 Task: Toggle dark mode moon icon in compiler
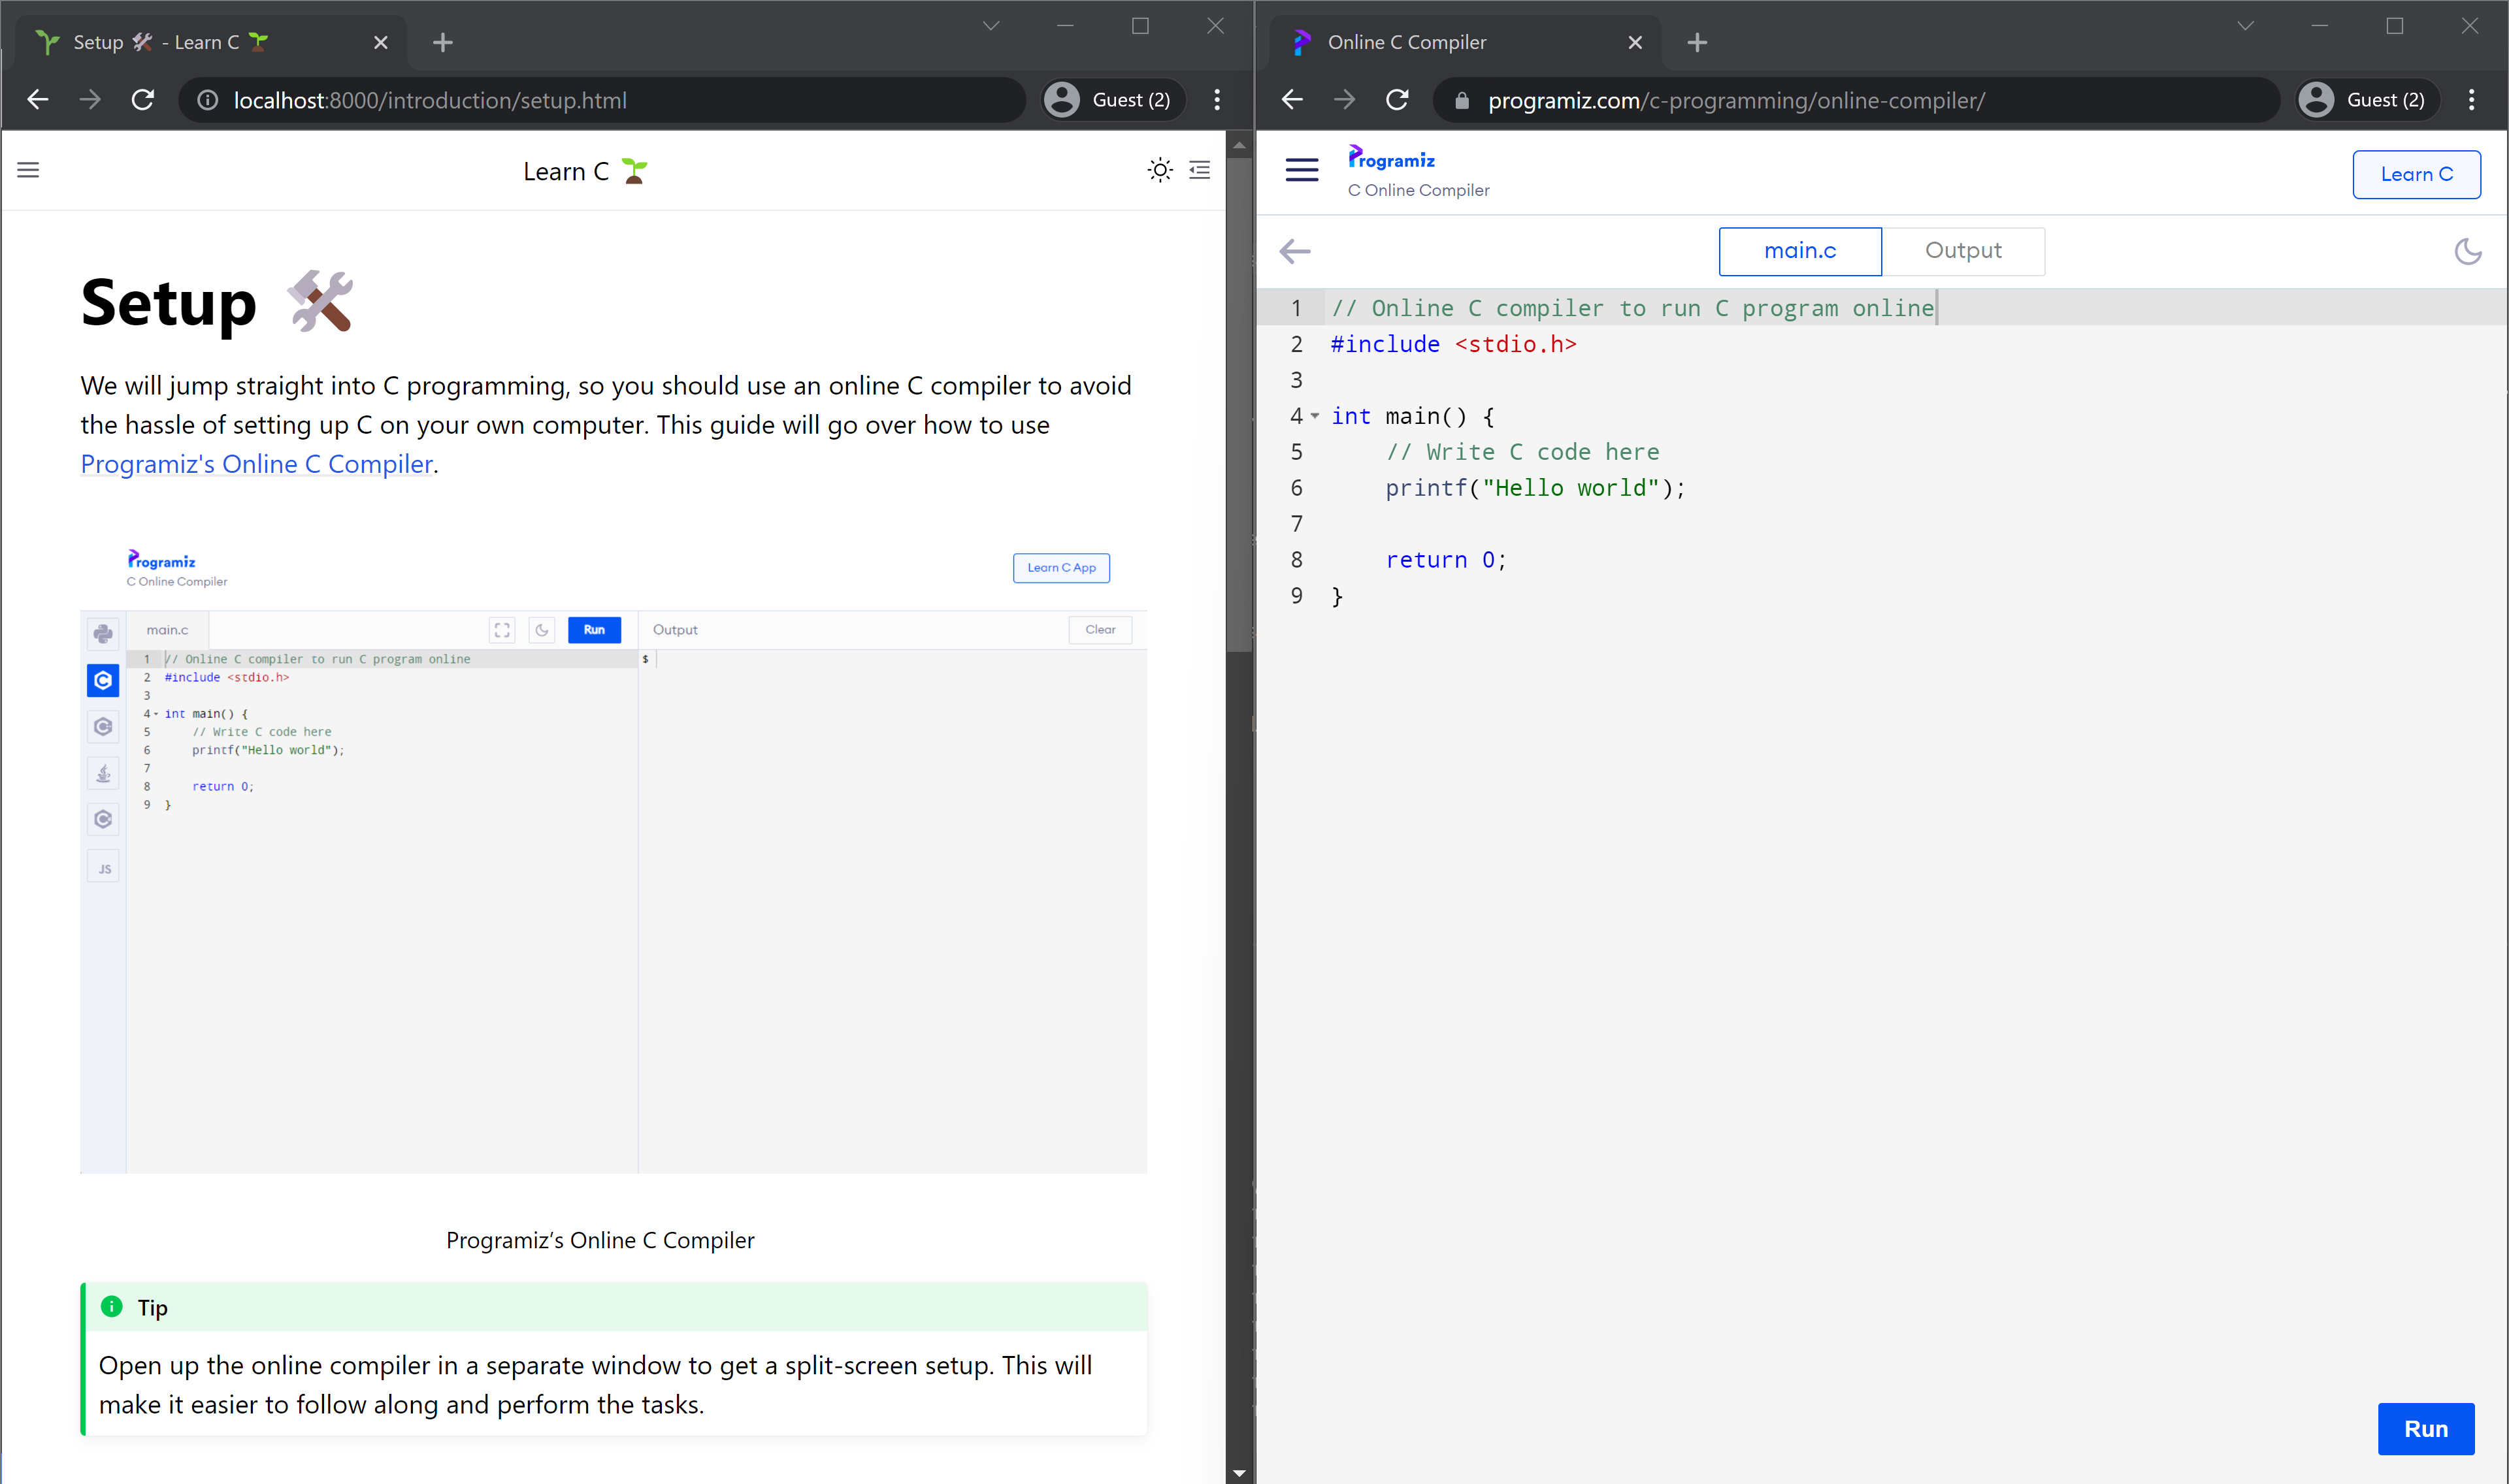2467,251
